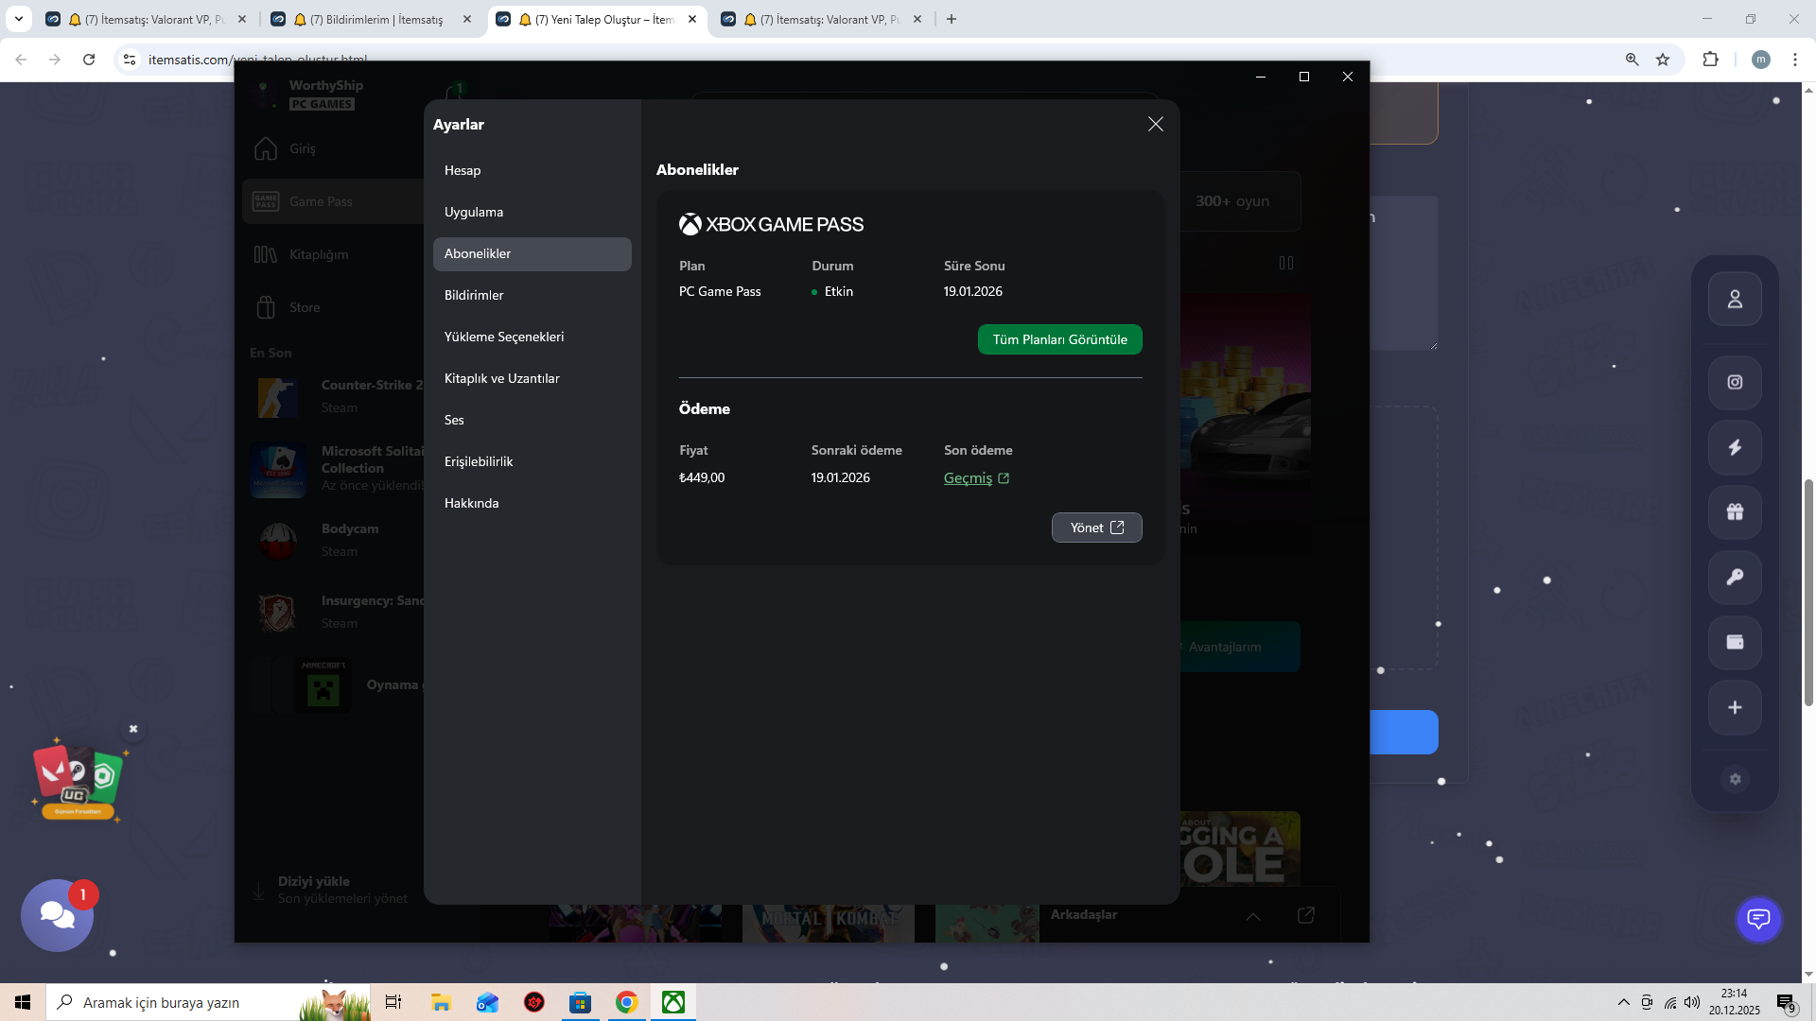Viewport: 1816px width, 1021px height.
Task: Click the lightning bolt icon in website sidebar
Action: 1735,447
